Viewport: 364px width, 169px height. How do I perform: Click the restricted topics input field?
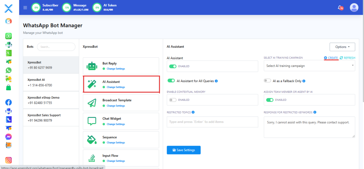coord(212,122)
